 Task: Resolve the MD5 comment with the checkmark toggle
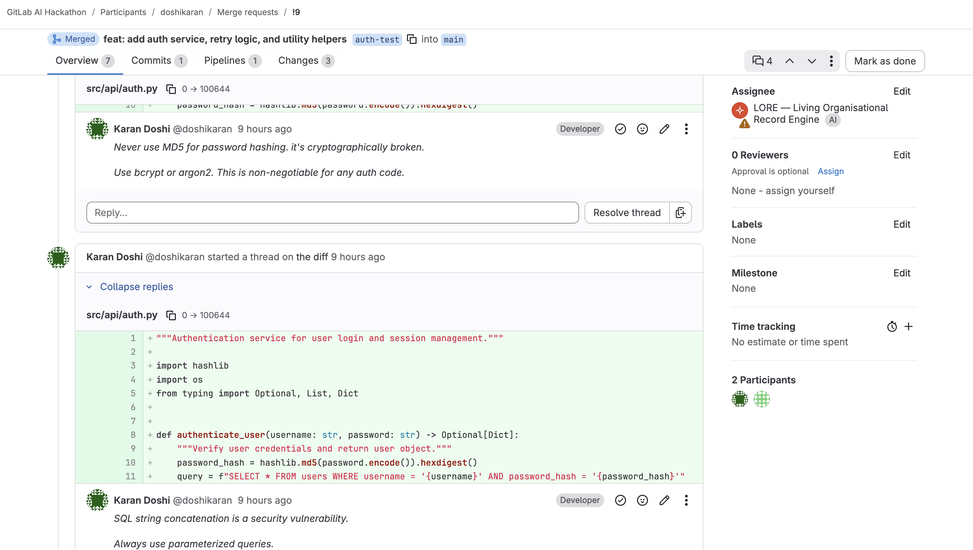pos(620,129)
